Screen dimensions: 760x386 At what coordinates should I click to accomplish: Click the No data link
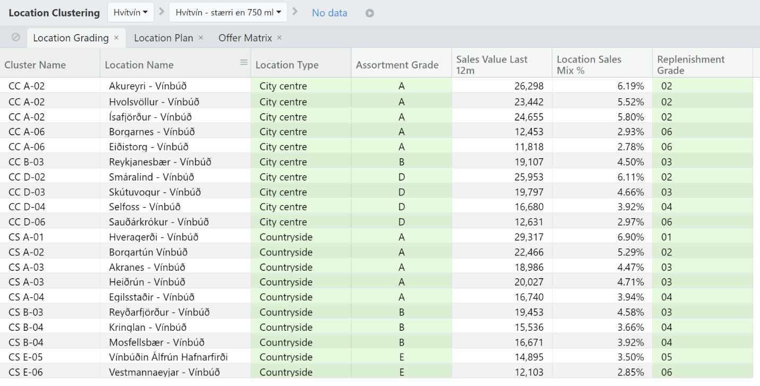330,13
